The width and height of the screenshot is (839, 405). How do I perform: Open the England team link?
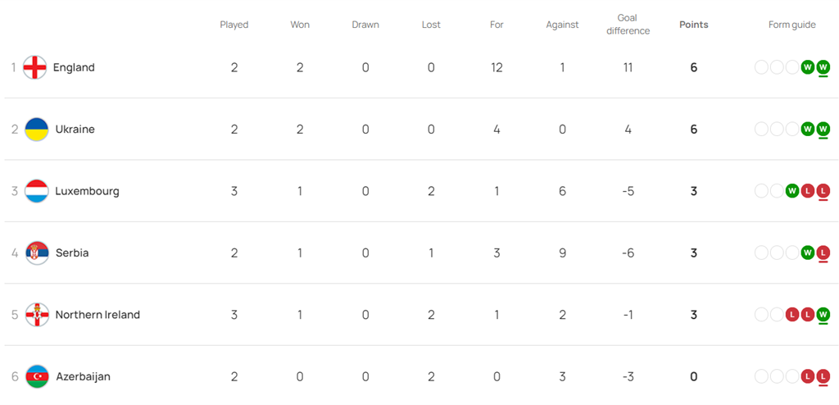(x=74, y=67)
